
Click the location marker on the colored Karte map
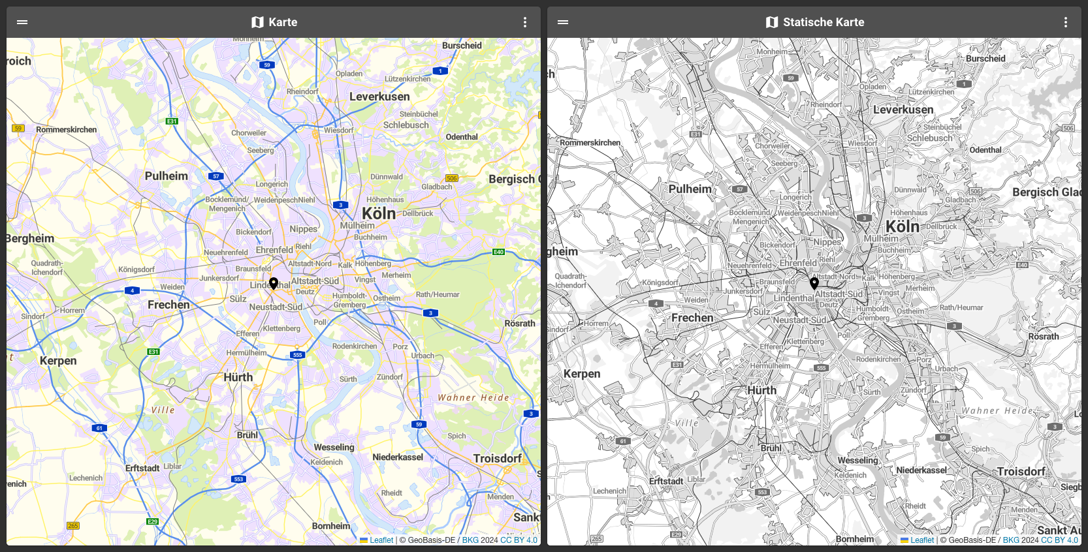coord(274,283)
